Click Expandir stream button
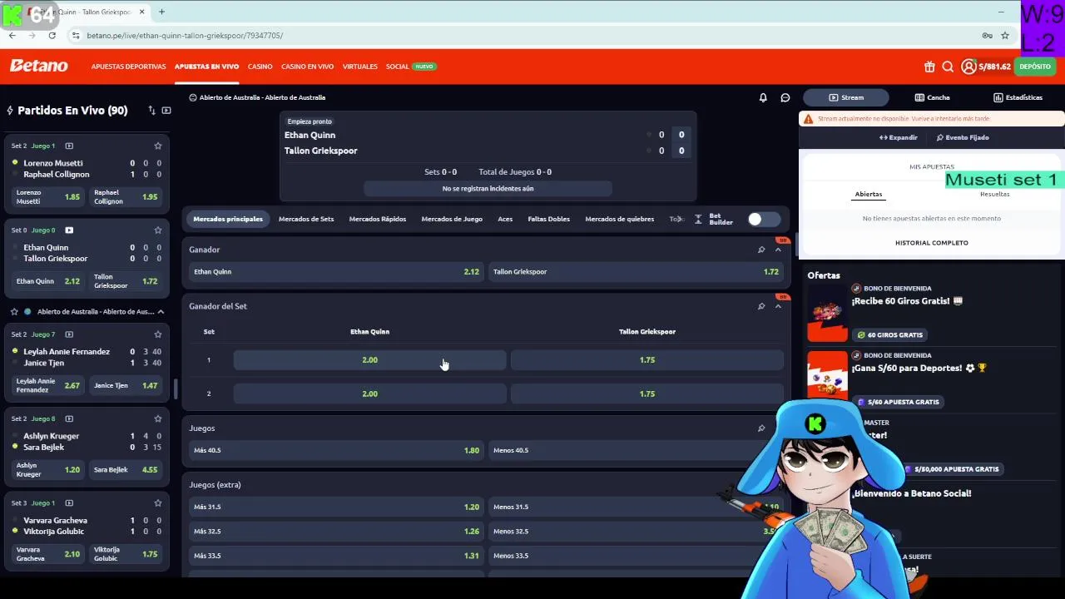Image resolution: width=1065 pixels, height=599 pixels. 898,137
